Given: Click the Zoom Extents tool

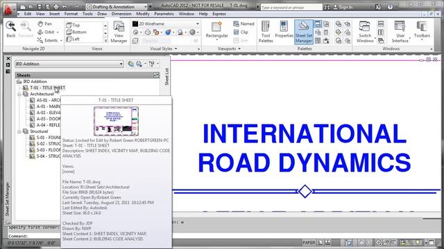Looking at the screenshot, I should point(48,40).
